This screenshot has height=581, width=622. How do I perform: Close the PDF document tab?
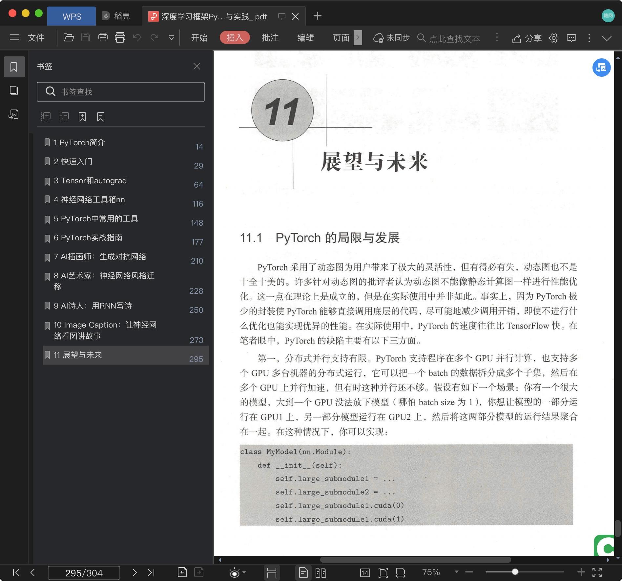click(x=295, y=16)
